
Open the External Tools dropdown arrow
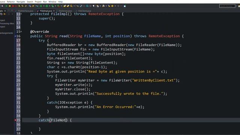click(61, 6)
